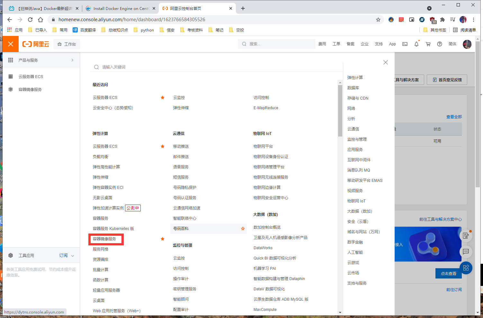483x318 pixels.
Task: Open the 企业 top menu
Action: (365, 44)
